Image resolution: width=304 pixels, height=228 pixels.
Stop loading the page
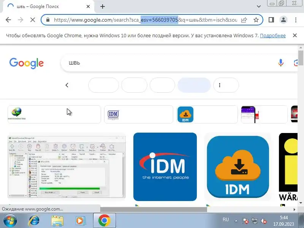tap(33, 20)
